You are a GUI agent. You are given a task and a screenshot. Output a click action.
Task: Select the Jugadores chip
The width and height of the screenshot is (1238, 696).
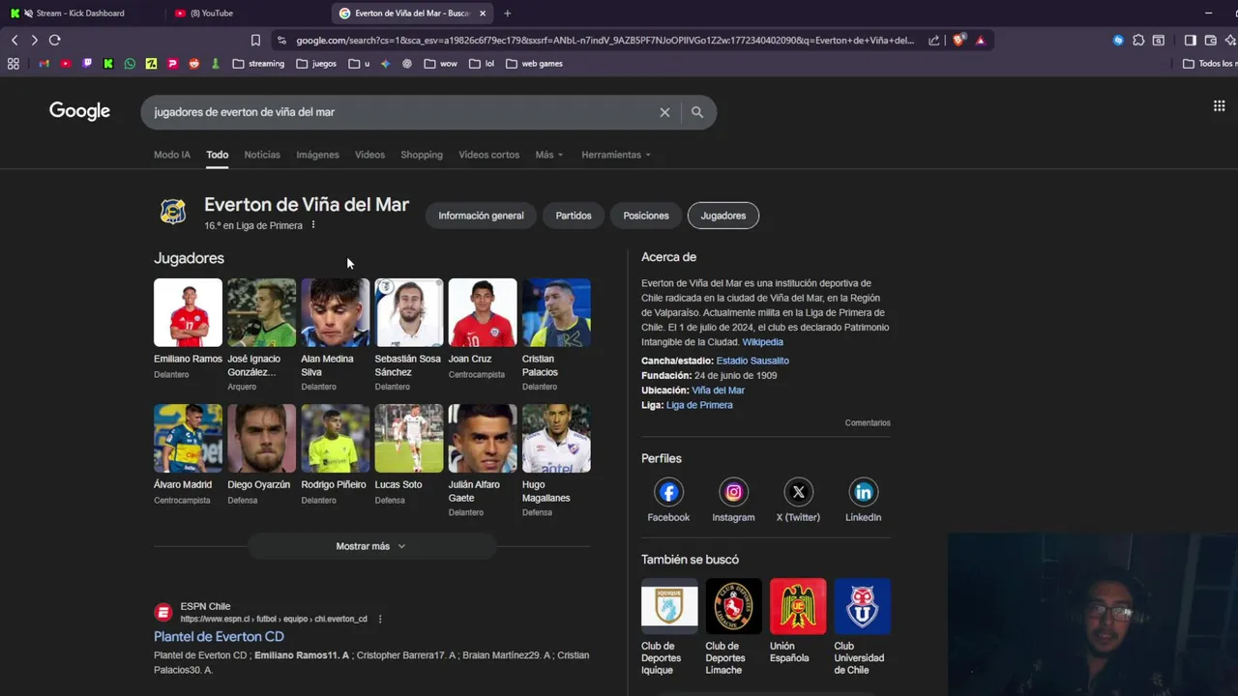pyautogui.click(x=723, y=216)
